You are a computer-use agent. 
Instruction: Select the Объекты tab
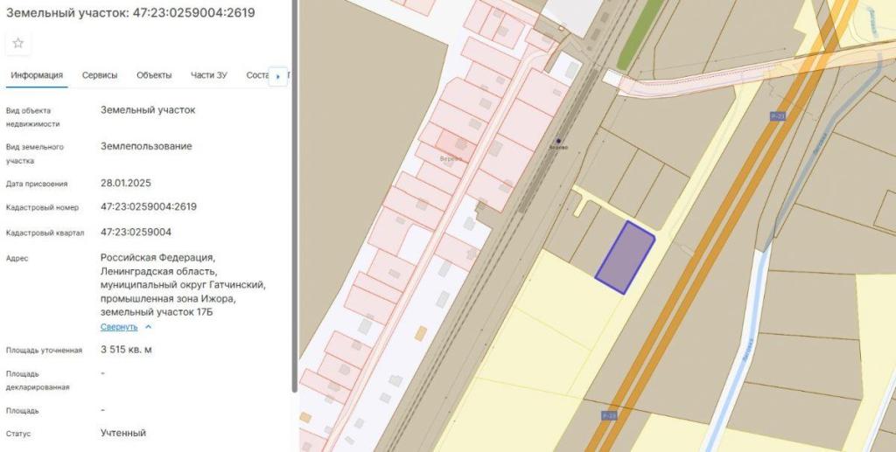pyautogui.click(x=154, y=75)
